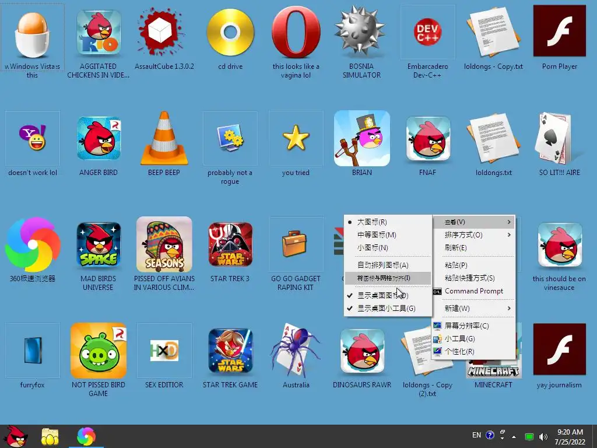Select the egg icon labeled Windows Vista
597x448 pixels.
point(33,36)
